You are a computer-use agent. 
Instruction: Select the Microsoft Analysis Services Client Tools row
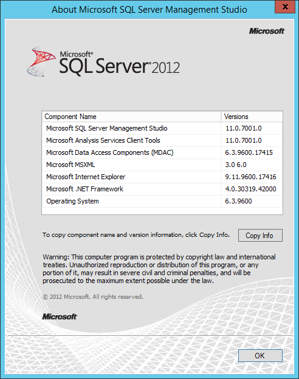click(x=162, y=140)
